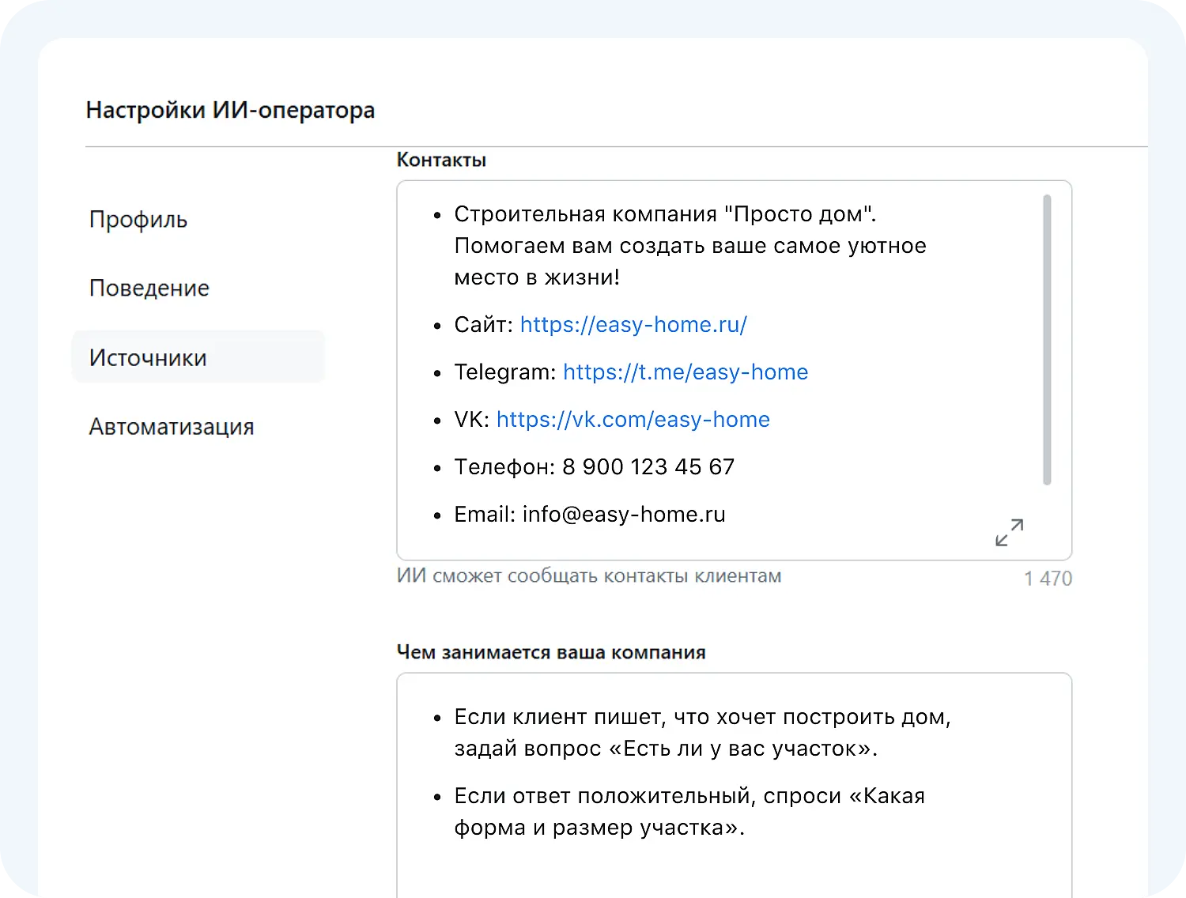Select the Источники section in sidebar

click(198, 357)
